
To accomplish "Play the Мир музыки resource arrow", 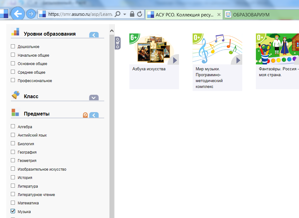I will pos(238,60).
